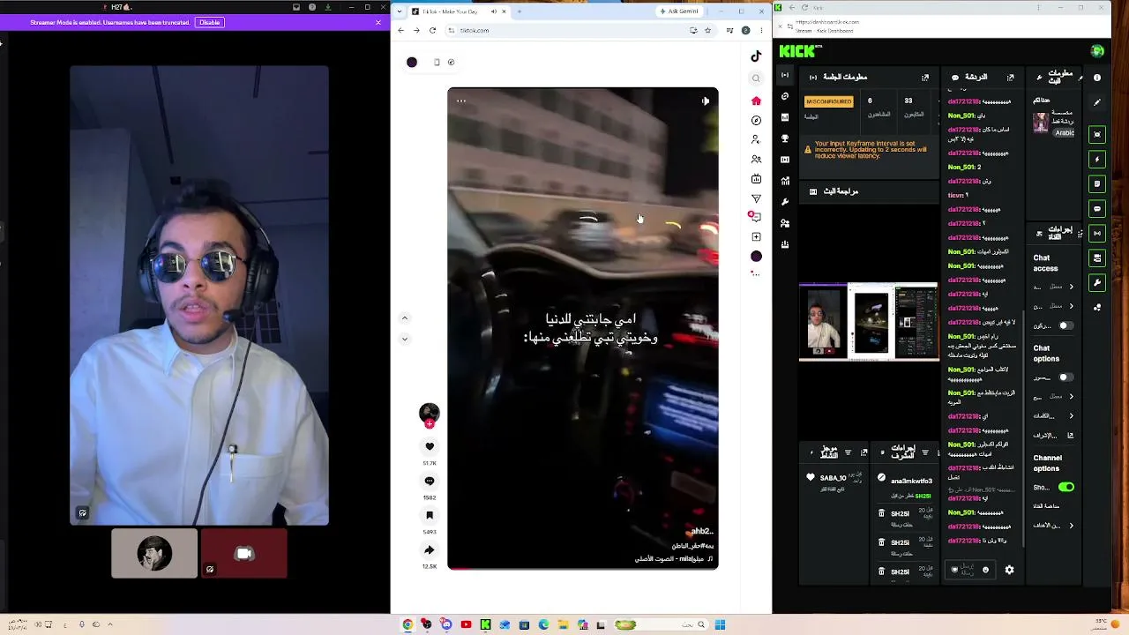The width and height of the screenshot is (1129, 635).
Task: Expand first Chat access chevron row
Action: click(1072, 287)
